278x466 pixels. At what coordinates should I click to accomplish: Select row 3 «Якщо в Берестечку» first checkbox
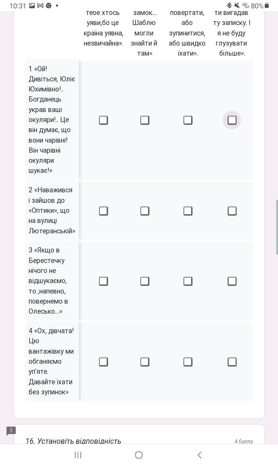[x=103, y=281]
